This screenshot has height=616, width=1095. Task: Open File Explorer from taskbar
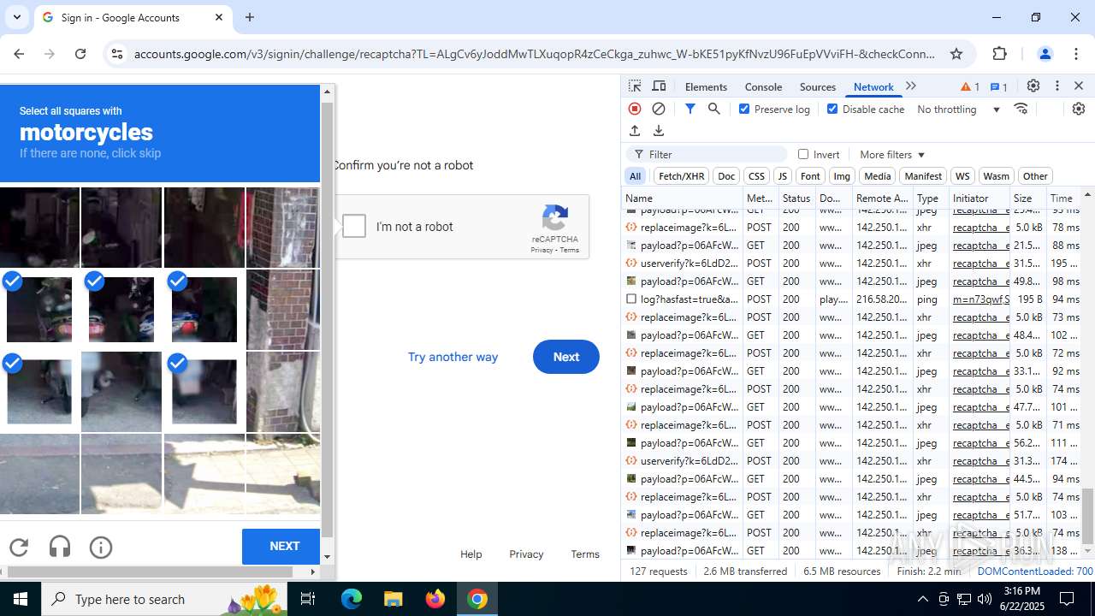(393, 599)
